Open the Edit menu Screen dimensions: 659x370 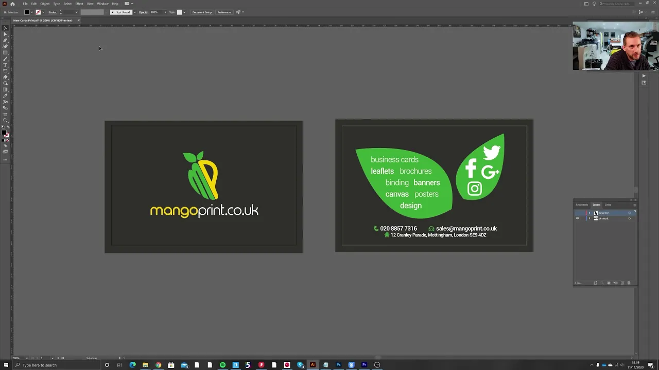pyautogui.click(x=34, y=4)
